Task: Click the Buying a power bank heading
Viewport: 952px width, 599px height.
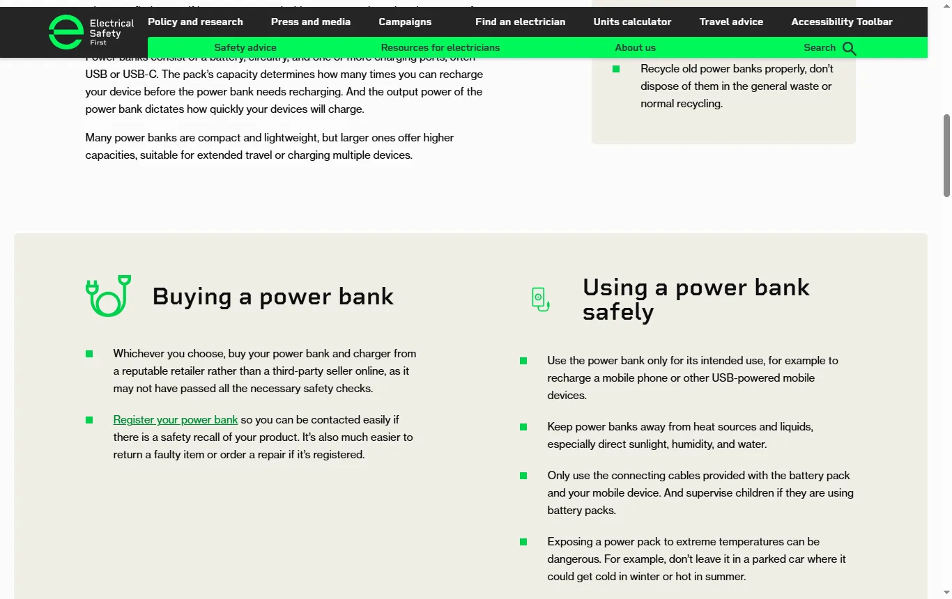Action: [x=273, y=296]
